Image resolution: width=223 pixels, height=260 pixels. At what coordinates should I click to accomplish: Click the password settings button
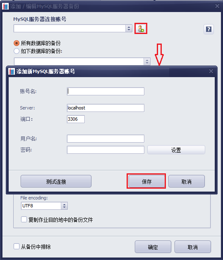(x=176, y=150)
